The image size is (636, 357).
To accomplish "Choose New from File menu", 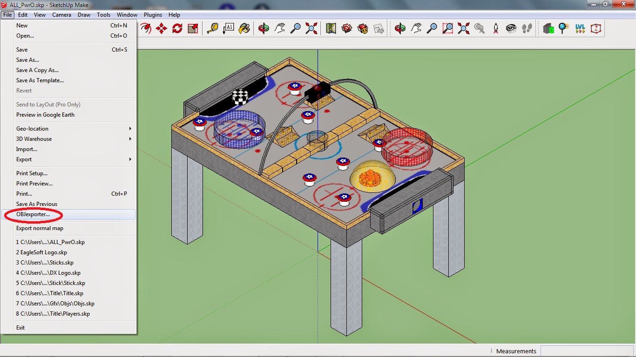I will pos(68,26).
